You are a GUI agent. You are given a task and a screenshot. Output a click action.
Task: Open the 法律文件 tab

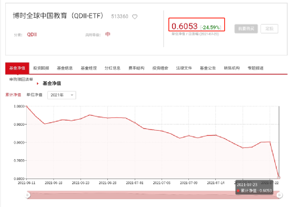pos(184,68)
